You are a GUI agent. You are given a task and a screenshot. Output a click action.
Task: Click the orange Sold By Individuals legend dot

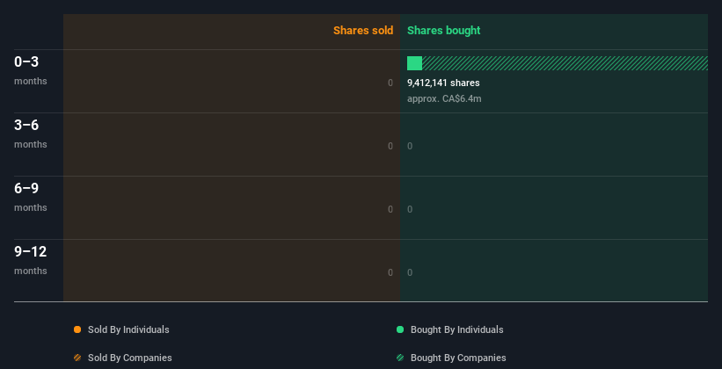[x=77, y=329]
